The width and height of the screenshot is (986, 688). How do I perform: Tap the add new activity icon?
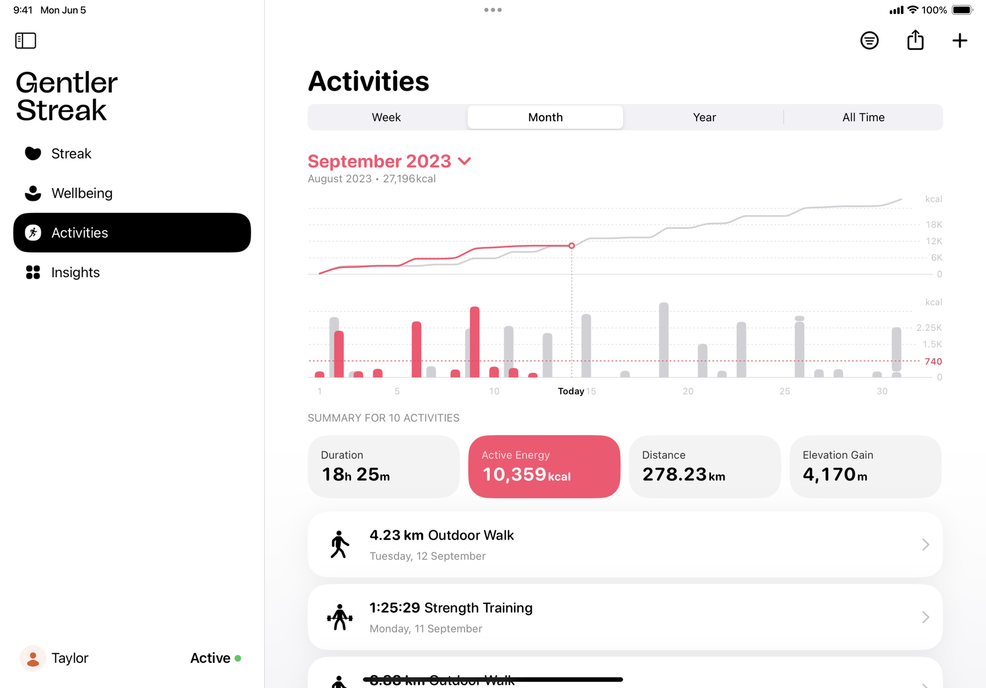click(960, 40)
